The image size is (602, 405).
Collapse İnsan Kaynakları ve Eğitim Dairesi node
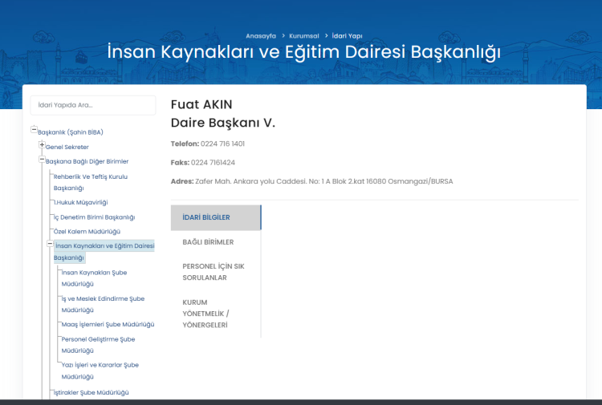click(x=50, y=243)
